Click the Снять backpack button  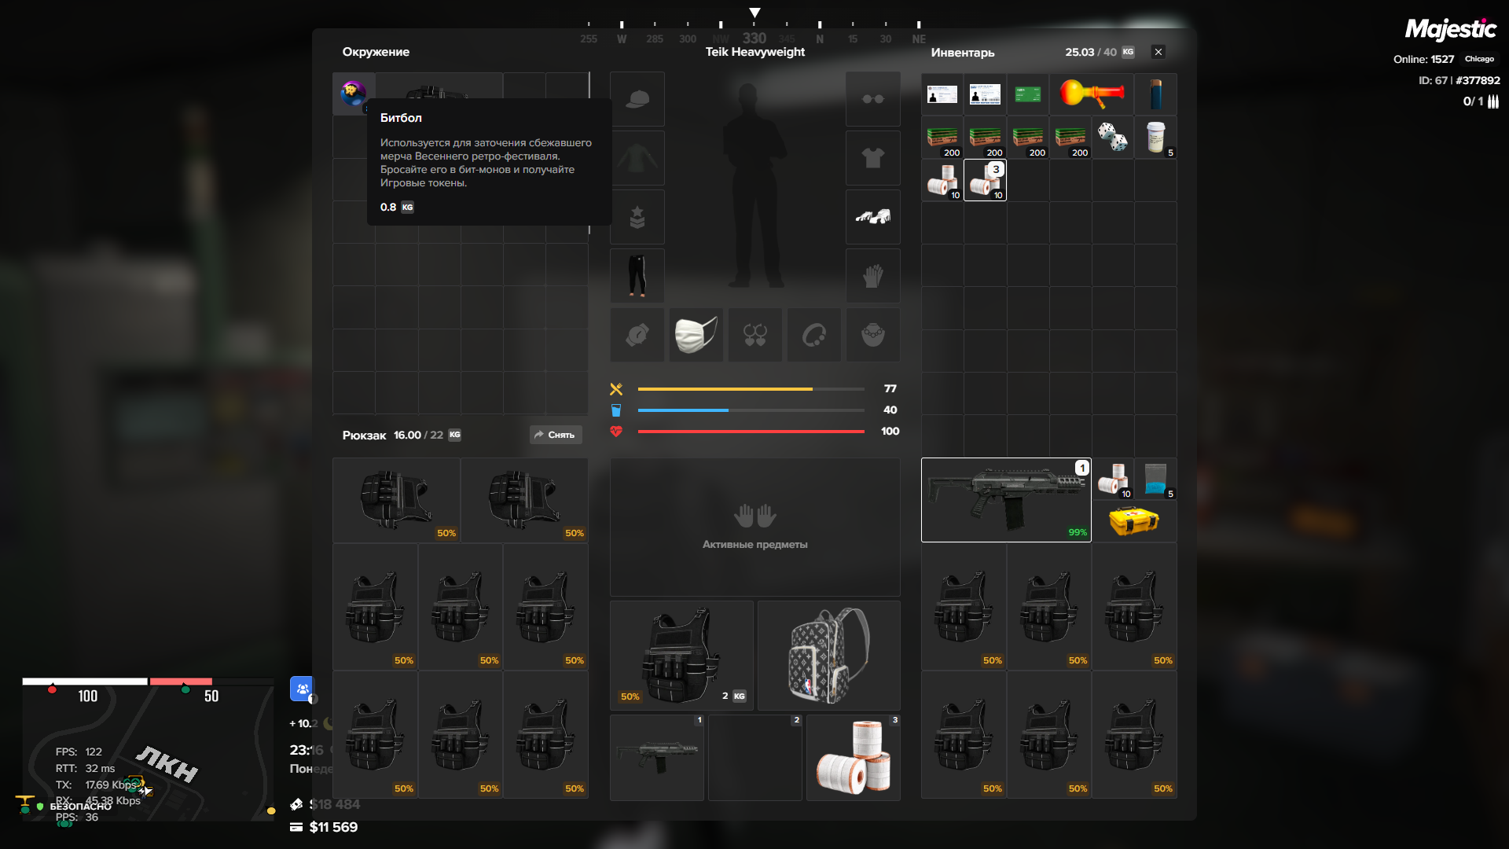tap(555, 435)
